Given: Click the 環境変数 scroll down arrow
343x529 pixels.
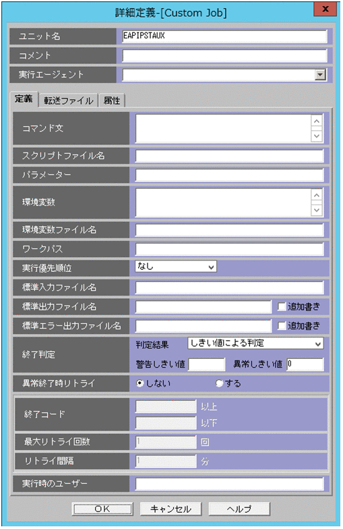Looking at the screenshot, I should pyautogui.click(x=317, y=210).
